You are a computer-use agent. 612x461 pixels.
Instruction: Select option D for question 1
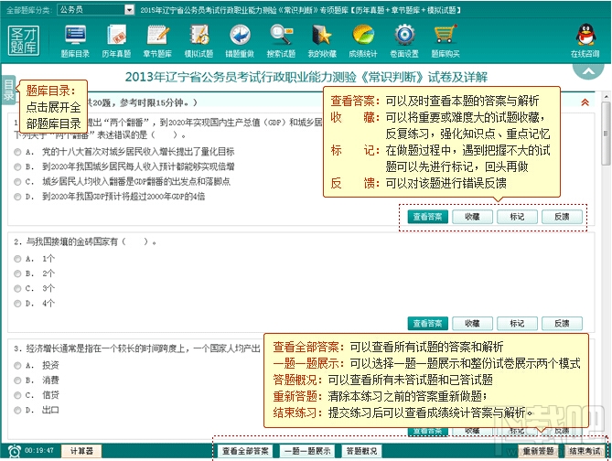(17, 197)
